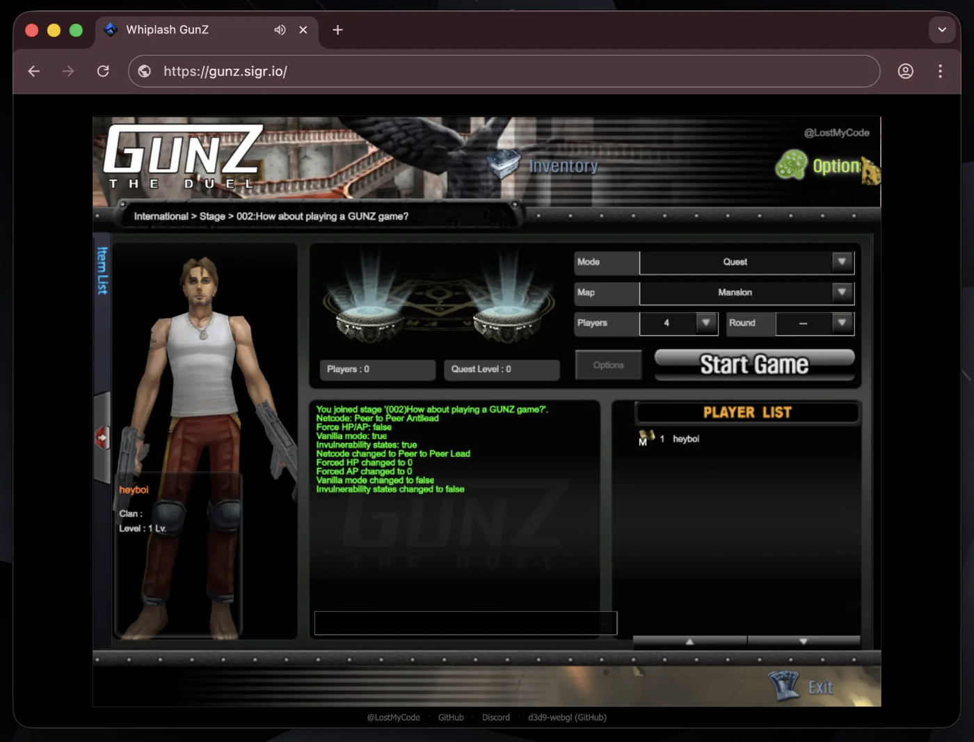Click the 'Level : 1 Lv.' character info
Image resolution: width=974 pixels, height=742 pixels.
click(x=143, y=529)
